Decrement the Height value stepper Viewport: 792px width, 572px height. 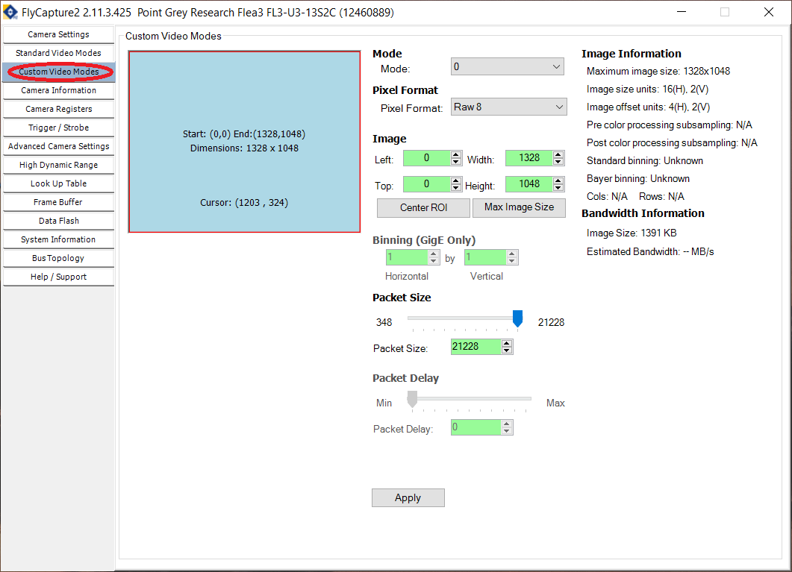[x=558, y=187]
